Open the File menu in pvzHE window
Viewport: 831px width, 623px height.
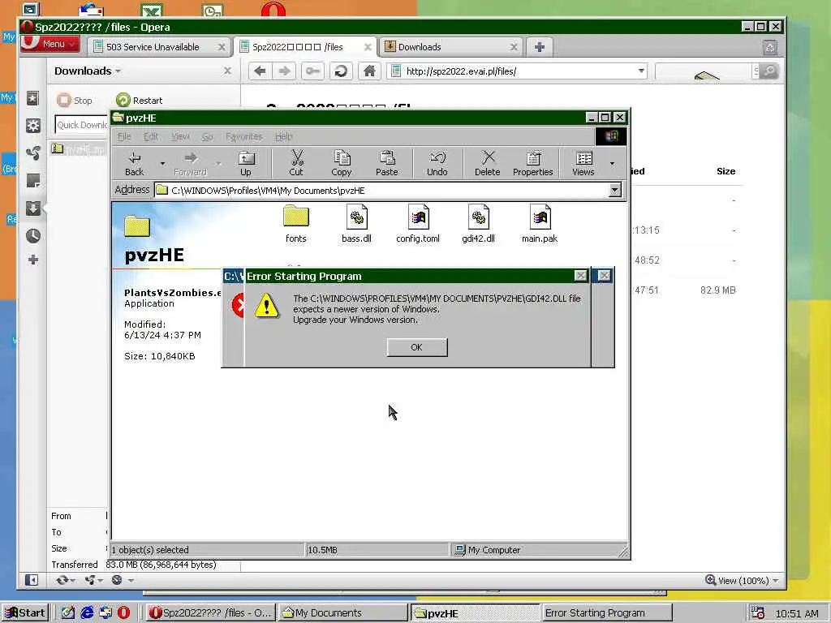pyautogui.click(x=124, y=136)
